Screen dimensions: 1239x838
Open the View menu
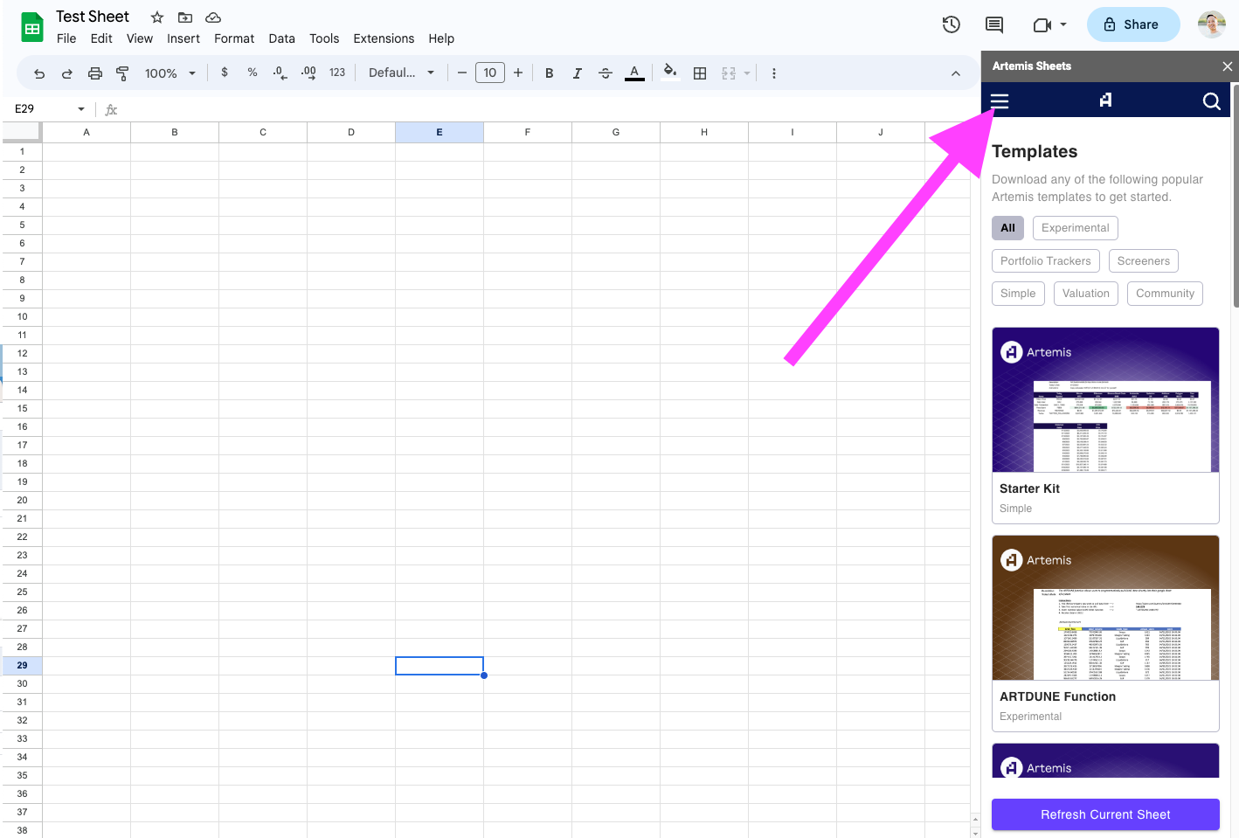140,38
